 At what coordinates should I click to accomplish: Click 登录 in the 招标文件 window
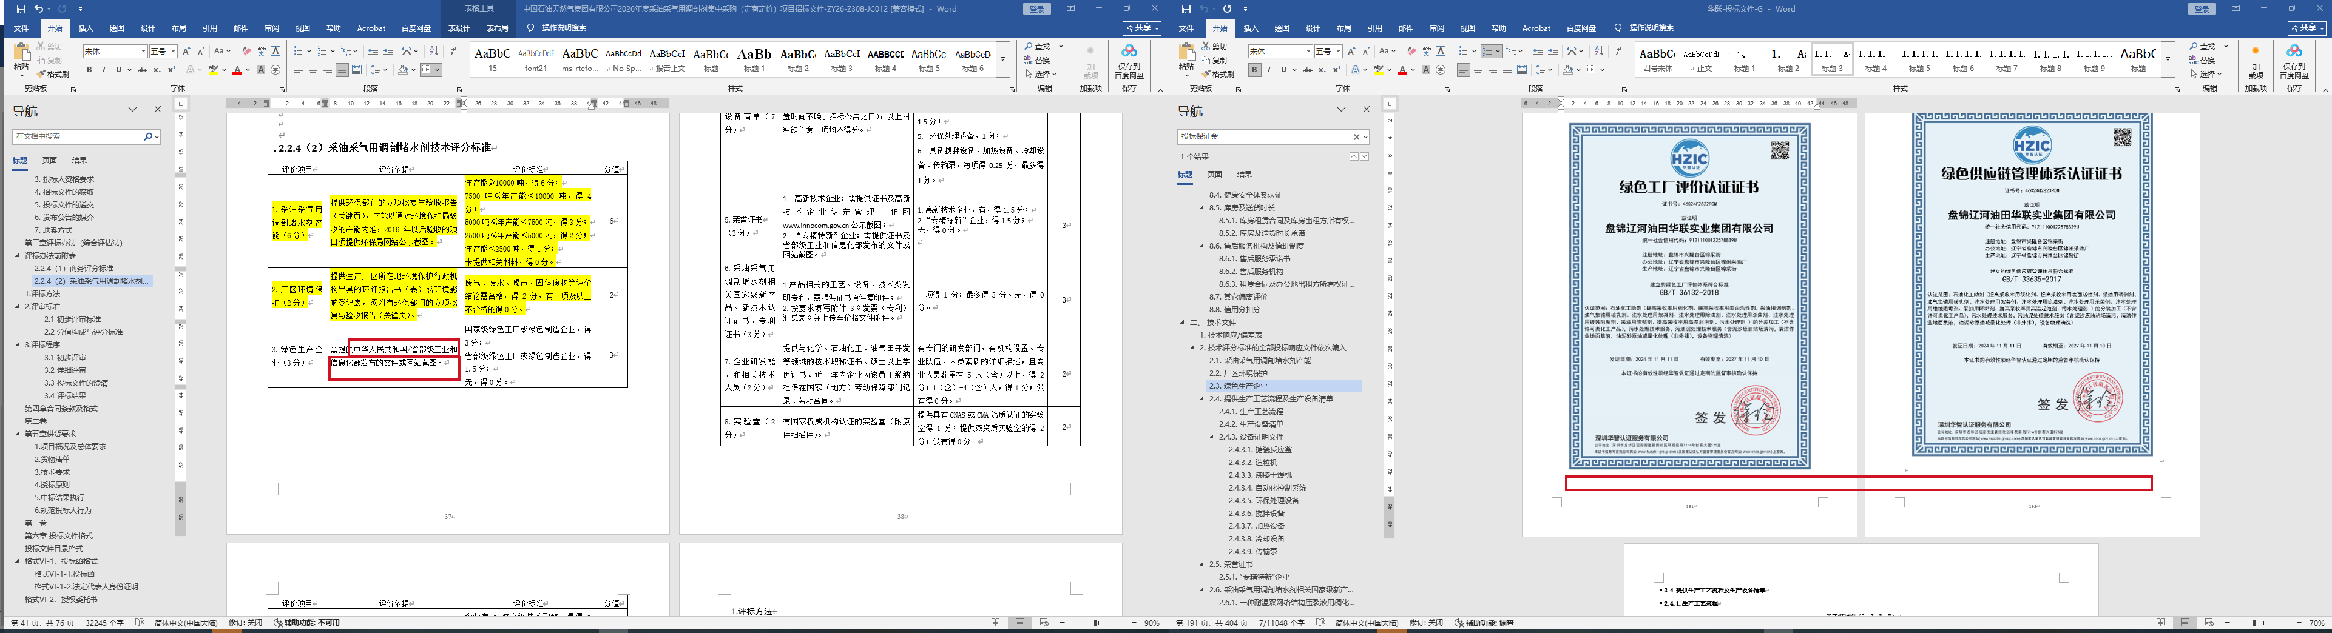click(1038, 9)
